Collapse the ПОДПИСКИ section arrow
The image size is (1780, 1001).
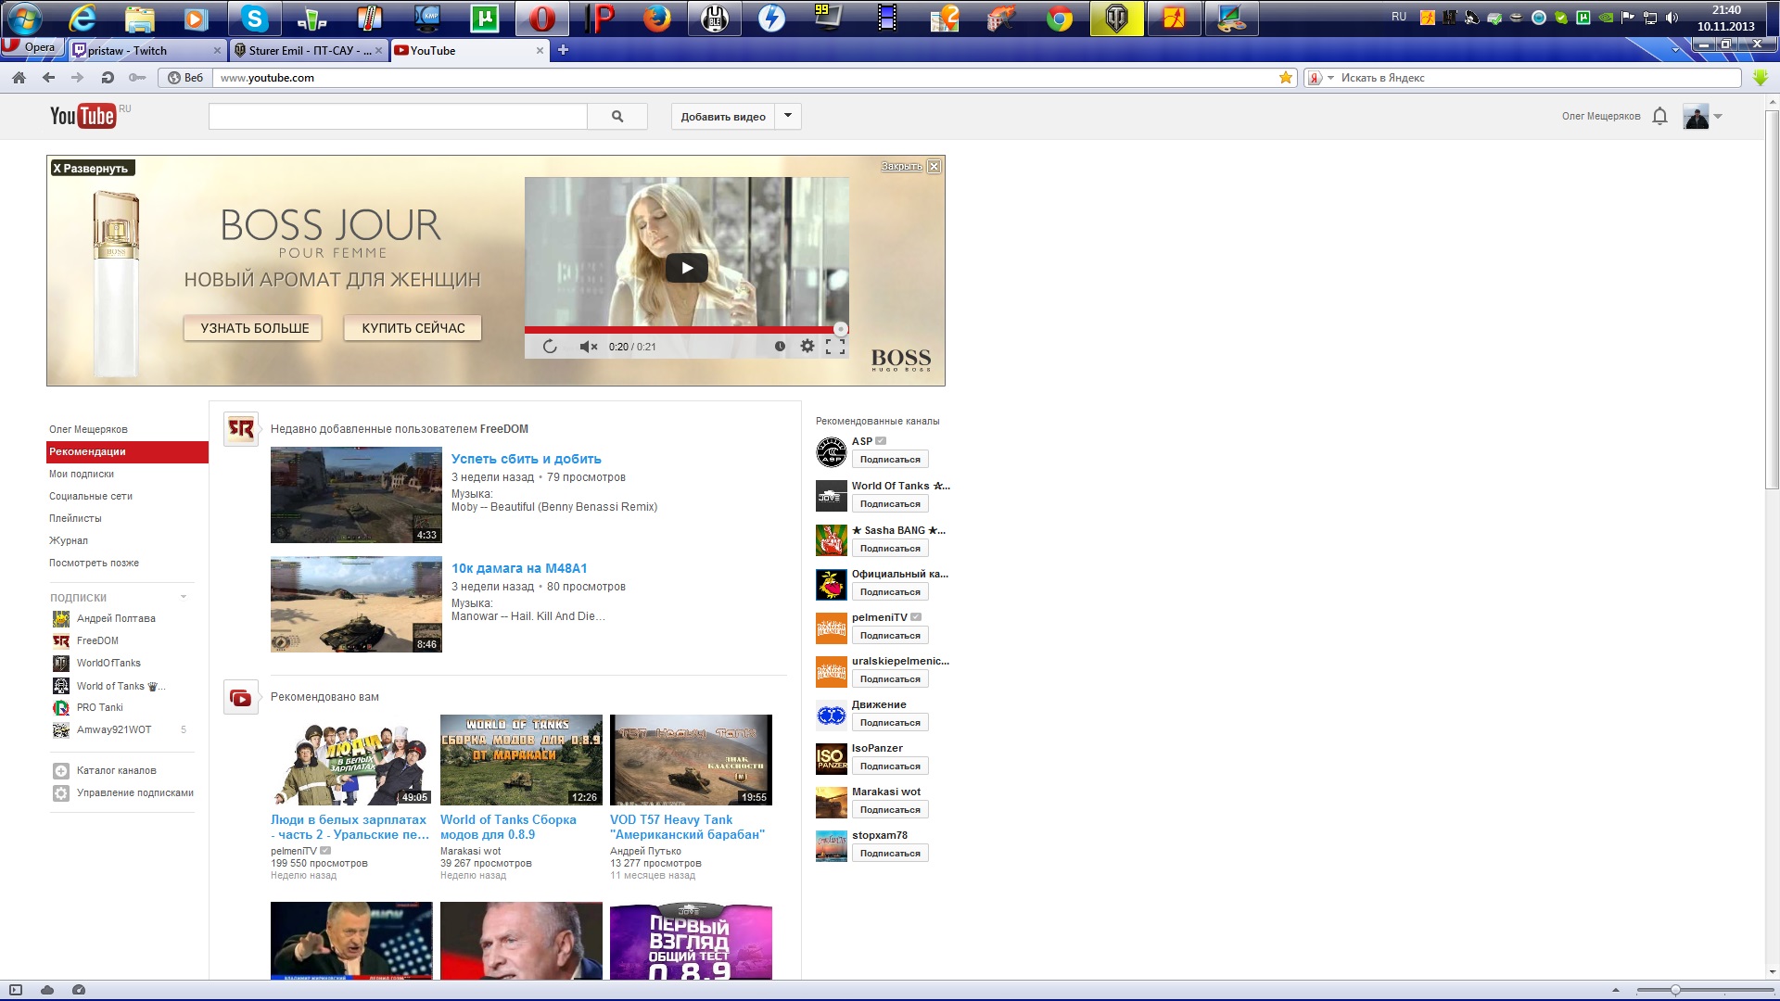[184, 597]
